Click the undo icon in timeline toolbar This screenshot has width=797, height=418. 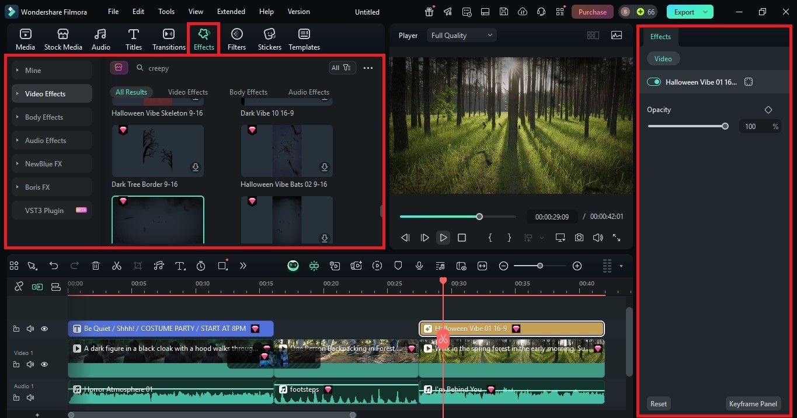(54, 266)
